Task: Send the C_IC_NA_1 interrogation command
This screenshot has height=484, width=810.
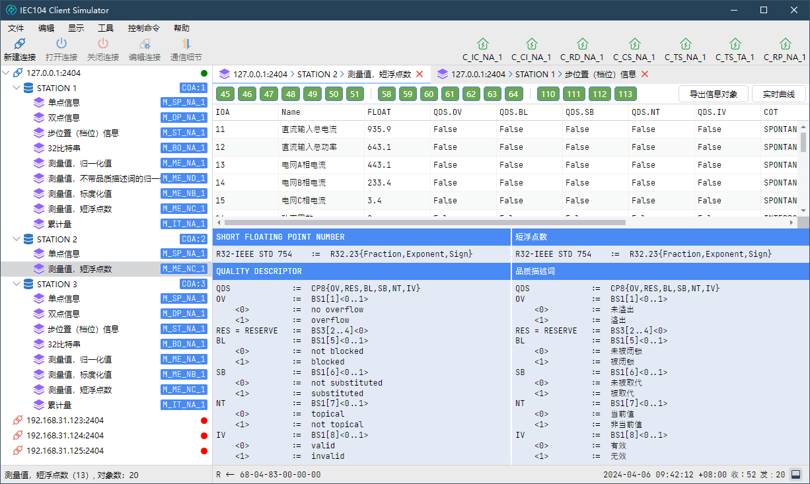Action: pos(482,44)
